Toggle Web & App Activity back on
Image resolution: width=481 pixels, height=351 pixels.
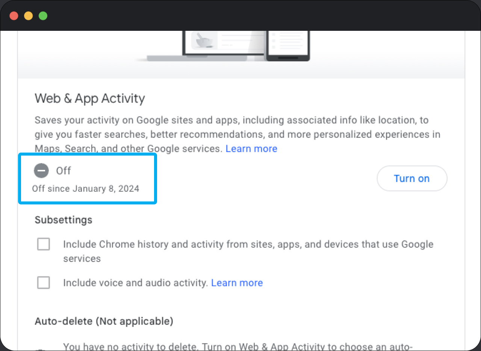click(x=412, y=178)
